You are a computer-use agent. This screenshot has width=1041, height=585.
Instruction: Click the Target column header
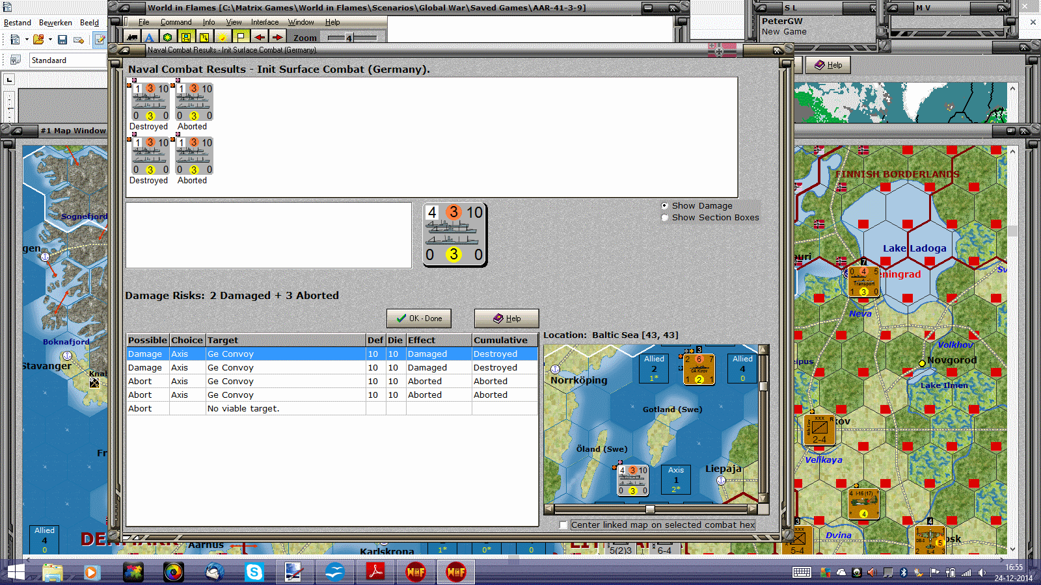point(286,340)
